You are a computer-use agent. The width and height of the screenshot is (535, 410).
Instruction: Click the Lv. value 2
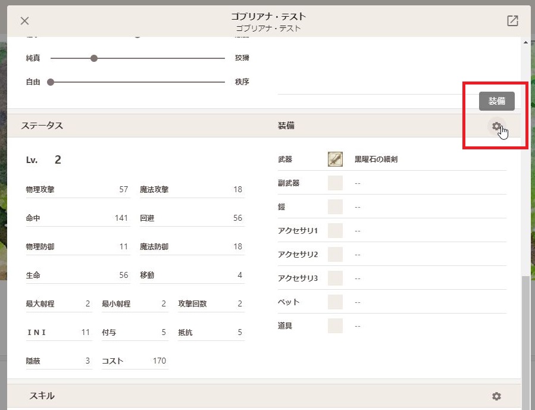point(58,159)
